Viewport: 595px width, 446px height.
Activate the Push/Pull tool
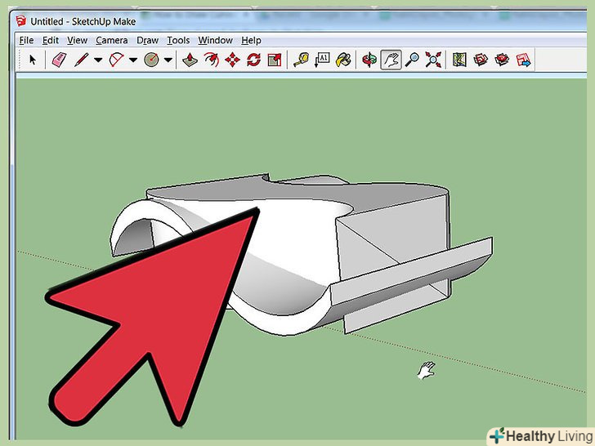(190, 60)
